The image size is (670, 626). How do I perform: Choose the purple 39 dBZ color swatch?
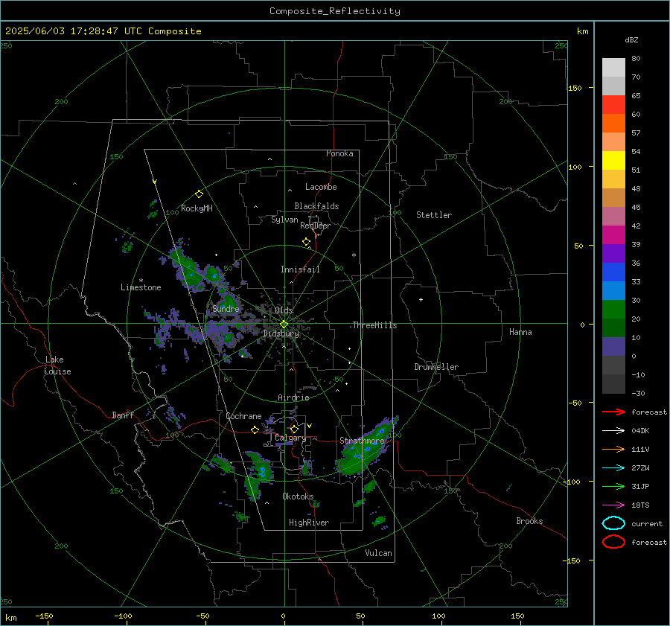click(613, 253)
